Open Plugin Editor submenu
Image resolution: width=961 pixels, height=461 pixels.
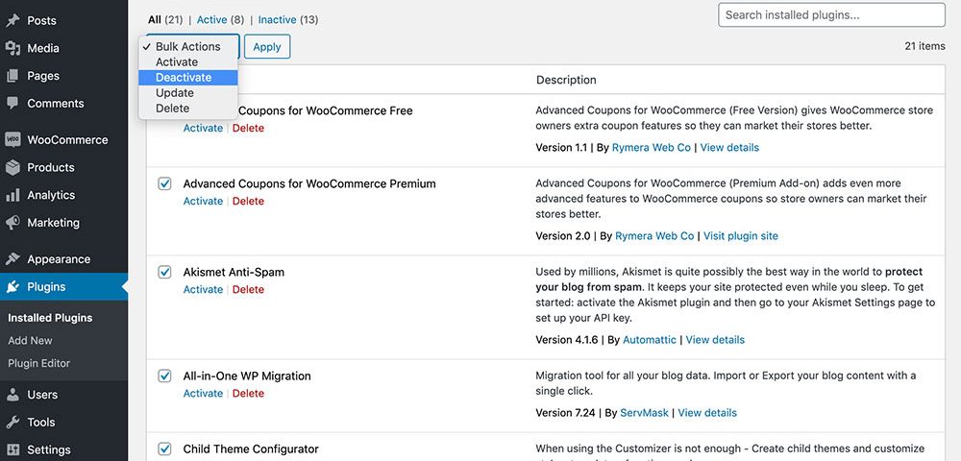pyautogui.click(x=39, y=363)
